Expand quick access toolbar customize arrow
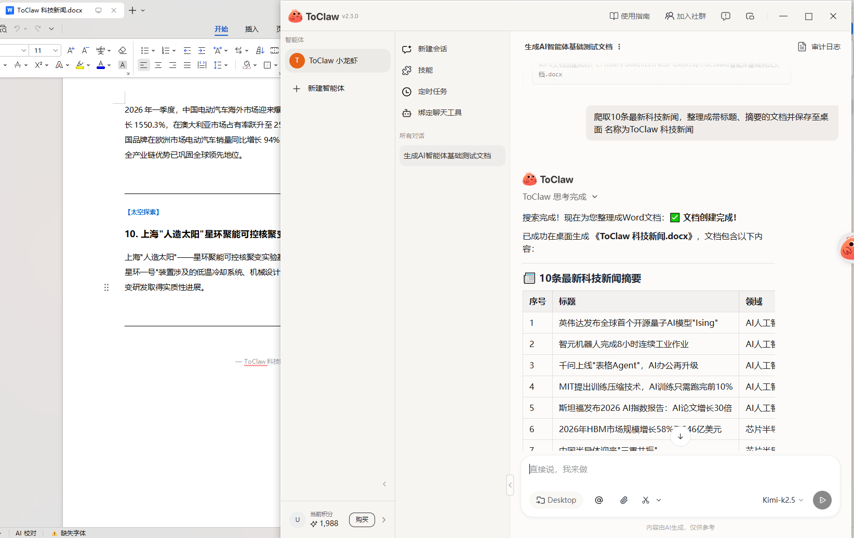Image resolution: width=854 pixels, height=538 pixels. [51, 29]
